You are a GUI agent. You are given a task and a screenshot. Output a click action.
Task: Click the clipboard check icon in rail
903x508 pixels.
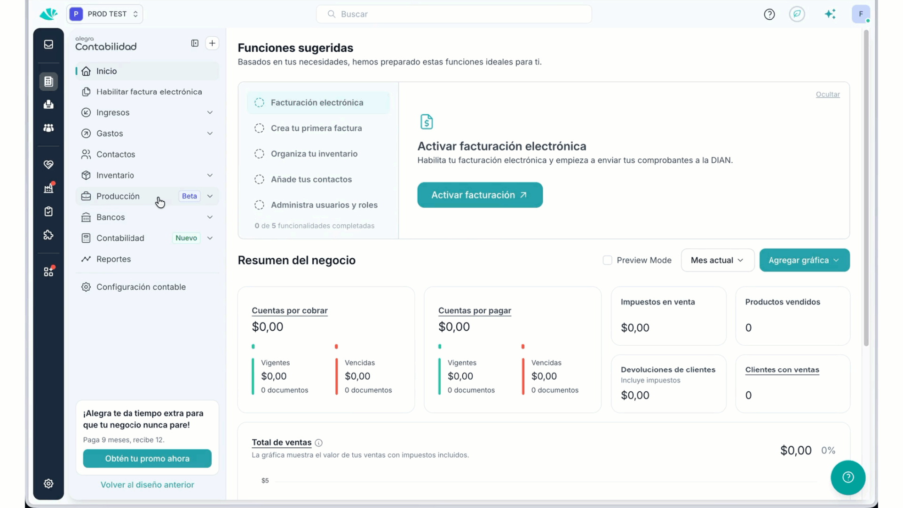48,212
